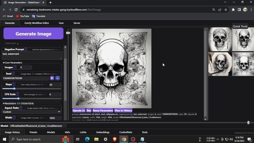Select the bottom-left skull sketch thumbnail
254x143 pixels.
(220, 64)
